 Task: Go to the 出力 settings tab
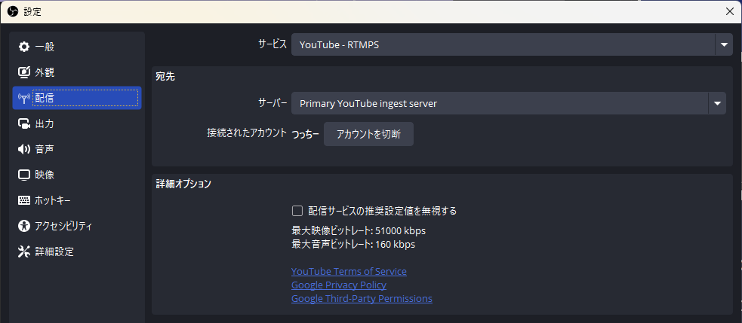coord(77,123)
